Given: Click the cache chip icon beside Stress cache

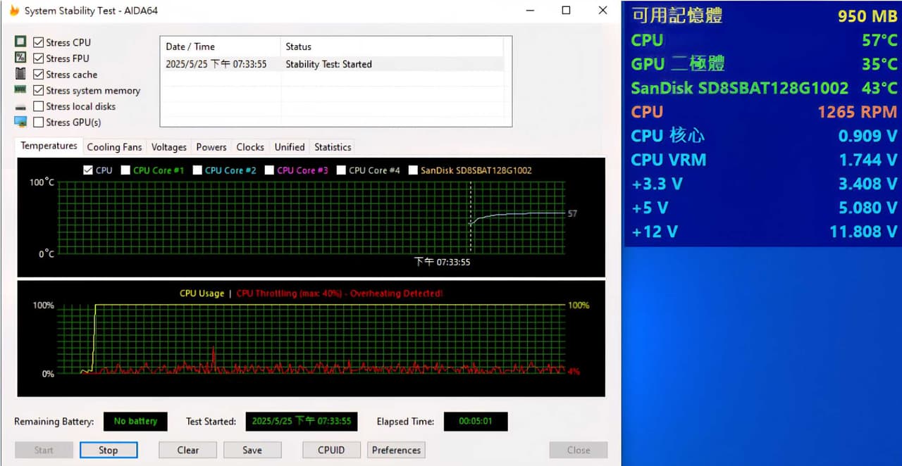Looking at the screenshot, I should 20,74.
